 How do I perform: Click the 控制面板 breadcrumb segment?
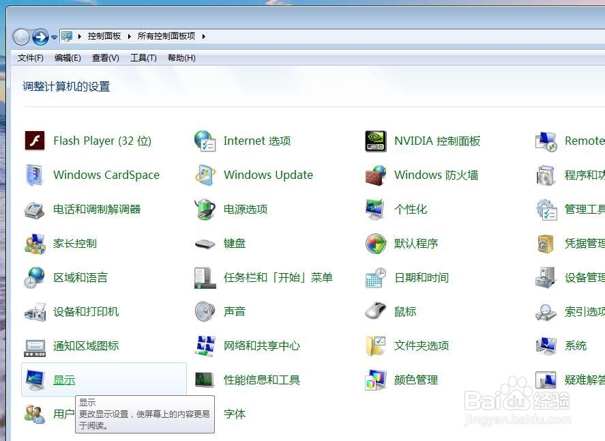(x=104, y=36)
